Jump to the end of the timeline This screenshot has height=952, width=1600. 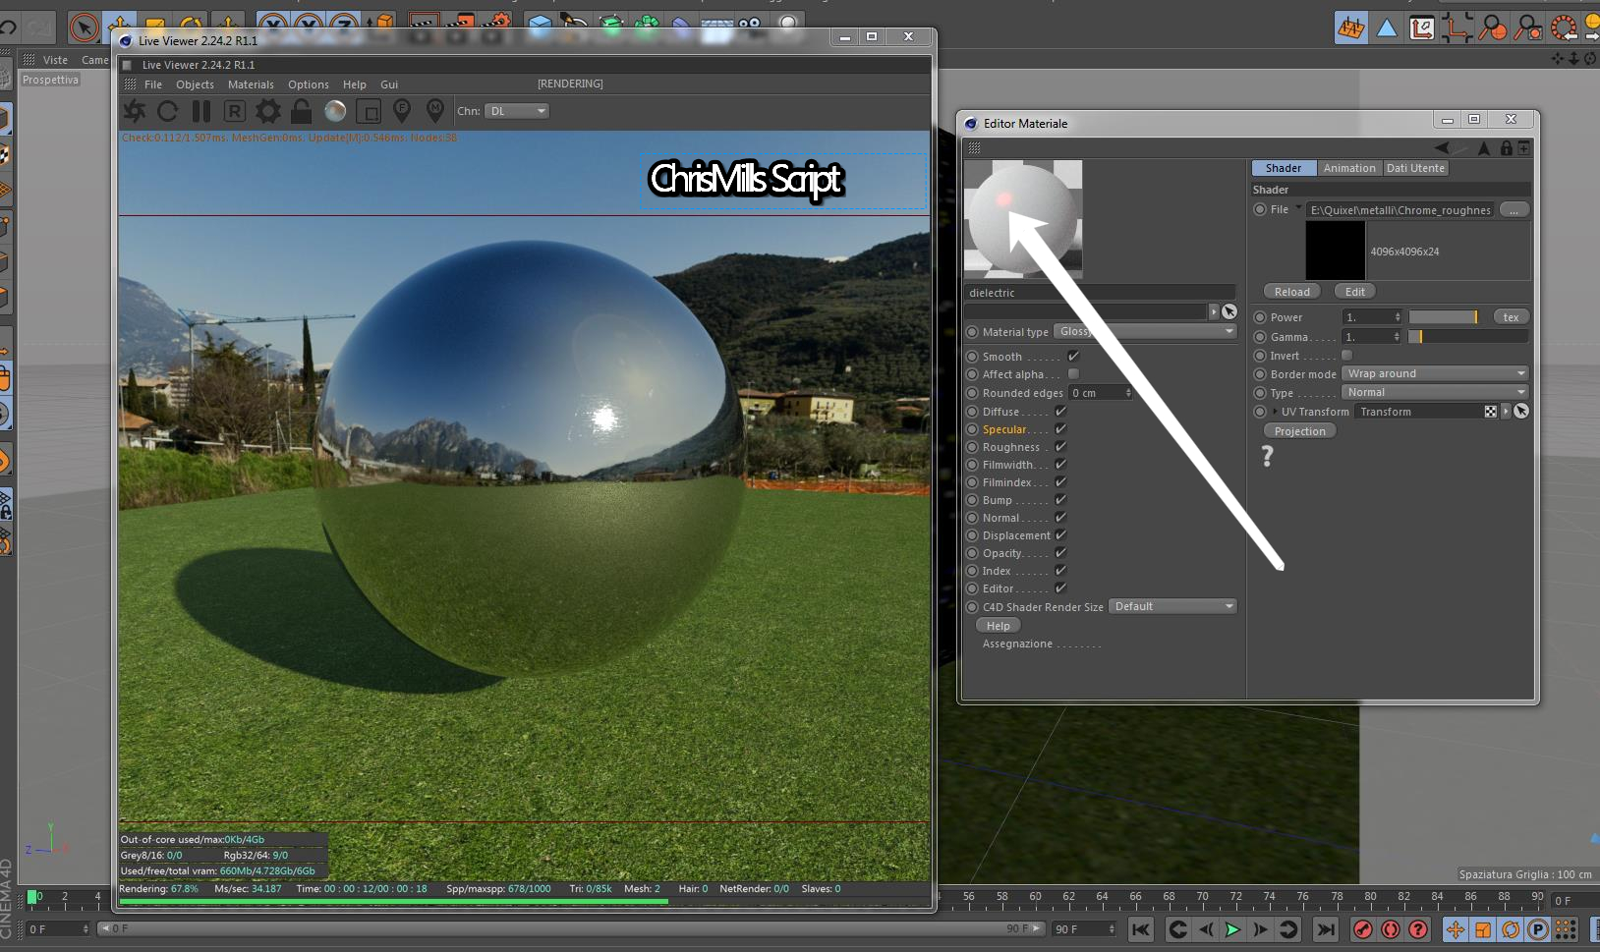click(1326, 929)
